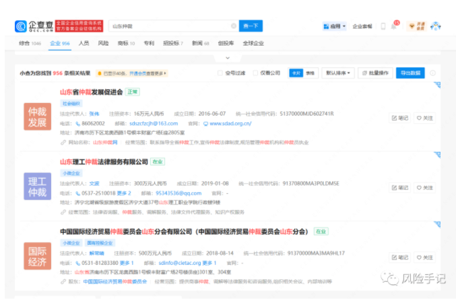Open 山东理工仲裁法律服务有限公司 page
The height and width of the screenshot is (304, 456).
tap(104, 161)
